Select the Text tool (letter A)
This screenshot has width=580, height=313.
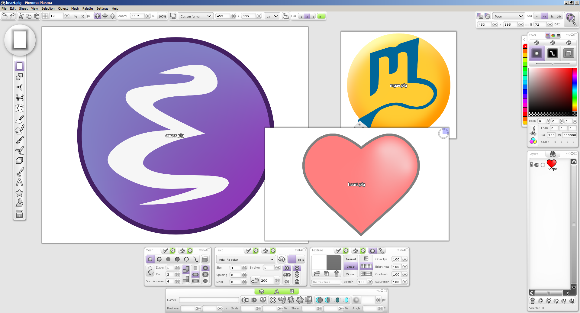(19, 182)
